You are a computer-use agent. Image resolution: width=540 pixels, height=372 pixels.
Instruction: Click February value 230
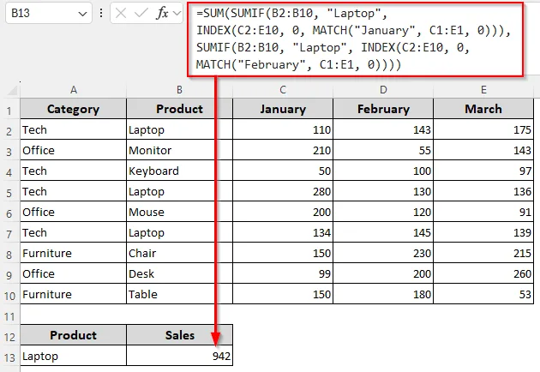[x=383, y=253]
